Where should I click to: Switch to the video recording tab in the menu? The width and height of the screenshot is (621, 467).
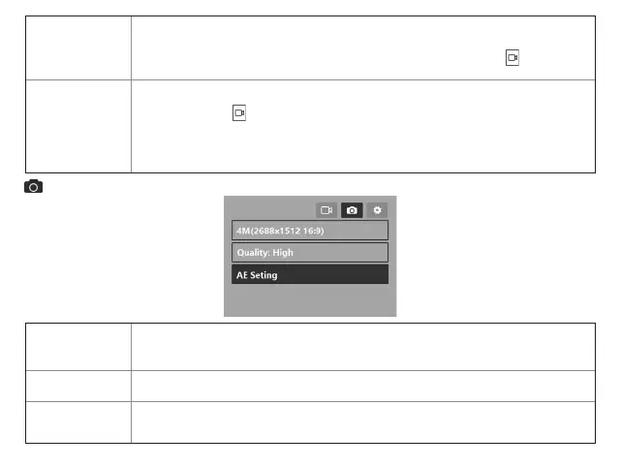326,209
